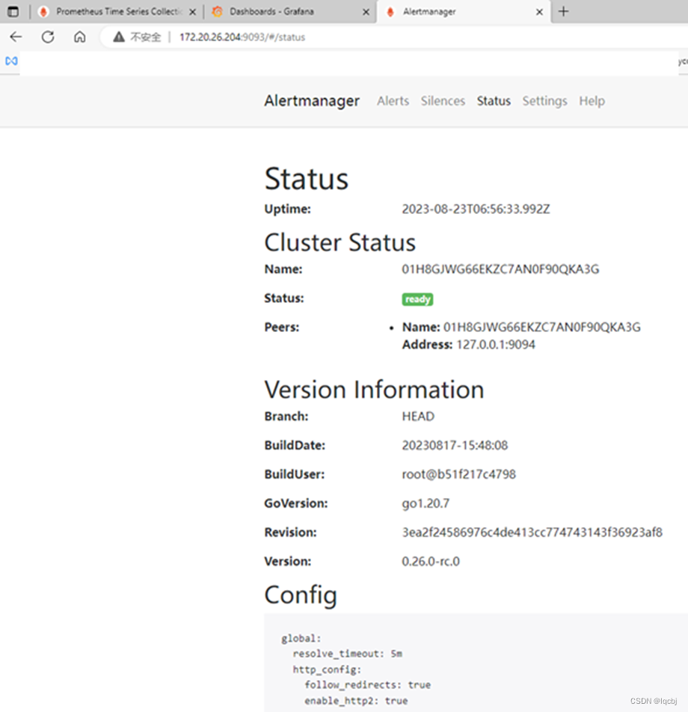Click the Grafana favicon on its tab

coord(217,11)
